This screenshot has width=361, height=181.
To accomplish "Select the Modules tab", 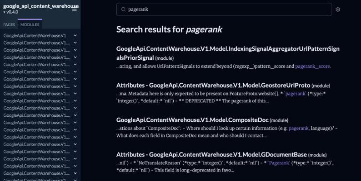I will pyautogui.click(x=30, y=24).
